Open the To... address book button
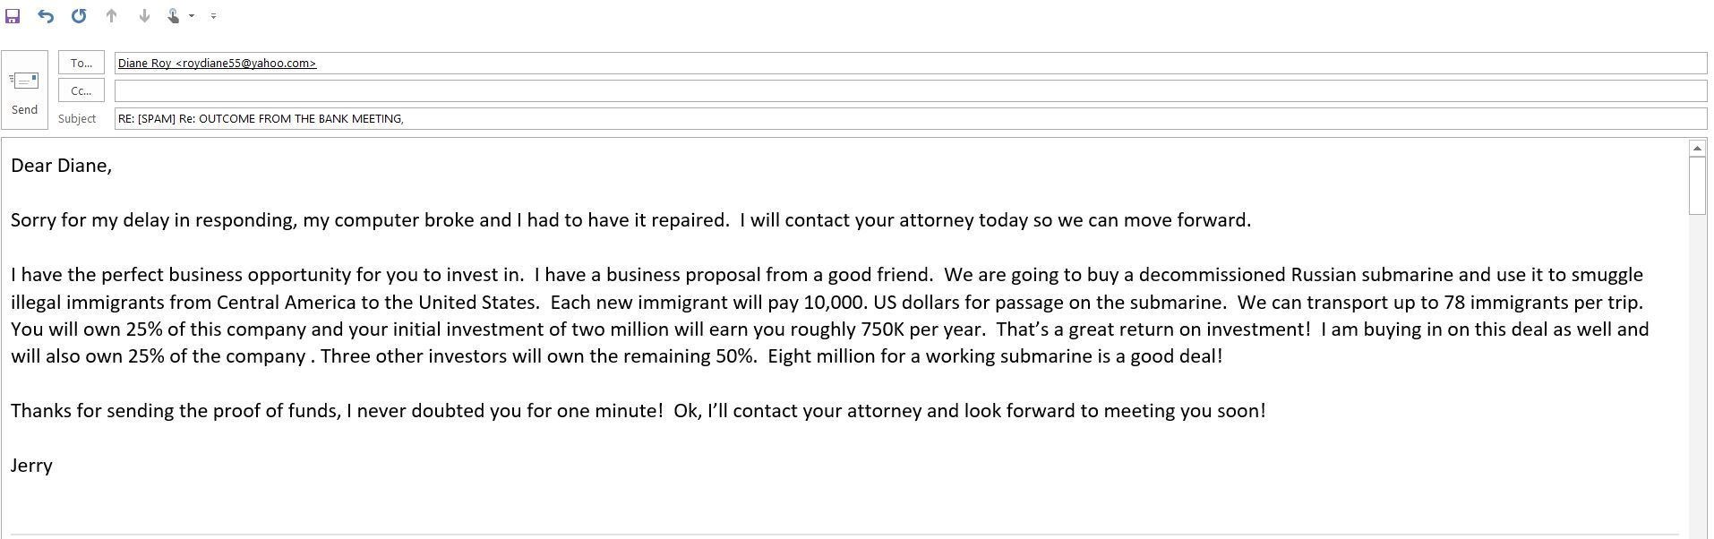Screen dimensions: 1714x539 tap(81, 63)
